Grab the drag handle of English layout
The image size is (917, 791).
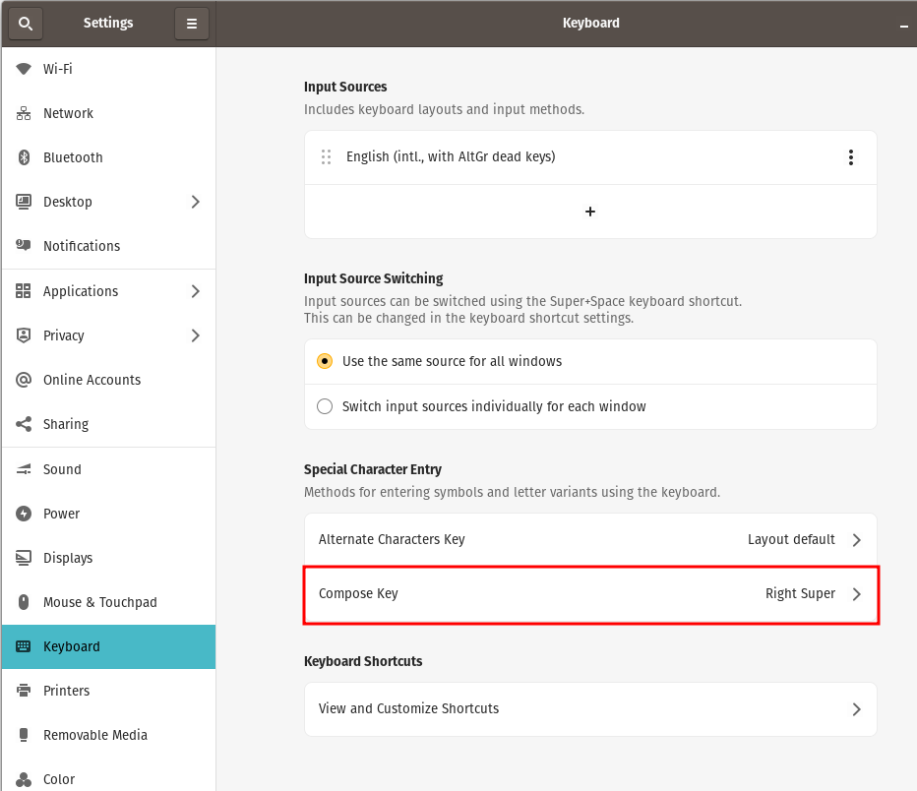[x=327, y=156]
